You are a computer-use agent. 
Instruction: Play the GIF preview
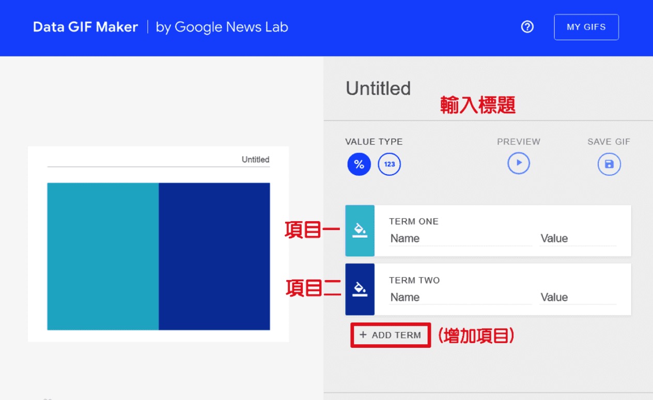519,163
